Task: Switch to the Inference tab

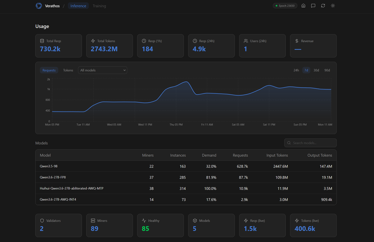Action: [x=78, y=6]
